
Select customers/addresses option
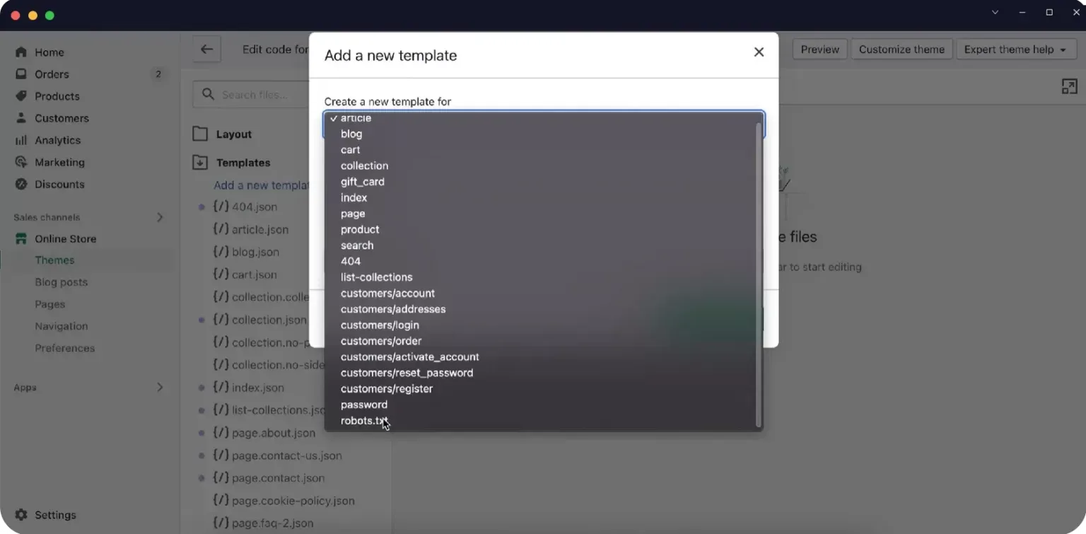coord(543,309)
